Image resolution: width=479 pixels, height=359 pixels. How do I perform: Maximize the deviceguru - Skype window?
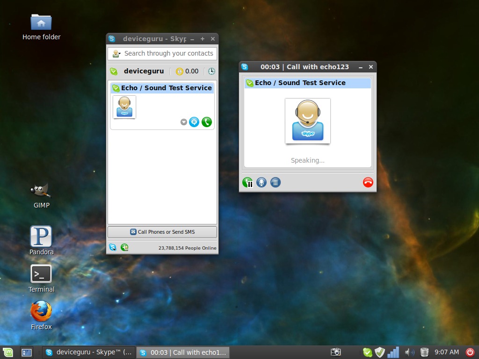(202, 39)
